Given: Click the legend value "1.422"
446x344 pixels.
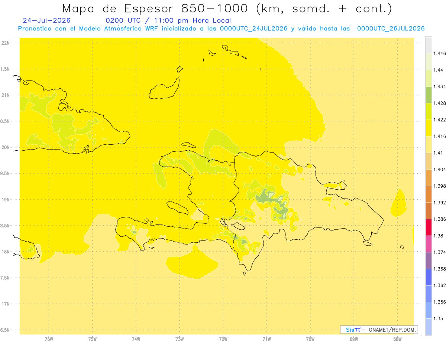Looking at the screenshot, I should pos(440,120).
